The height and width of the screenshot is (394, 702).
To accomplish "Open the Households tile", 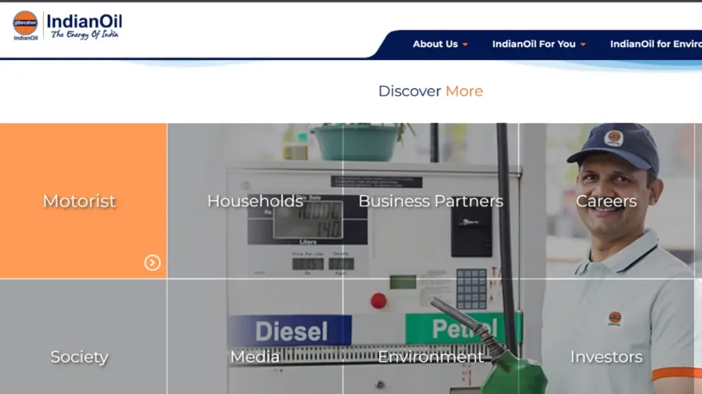I will (x=255, y=201).
